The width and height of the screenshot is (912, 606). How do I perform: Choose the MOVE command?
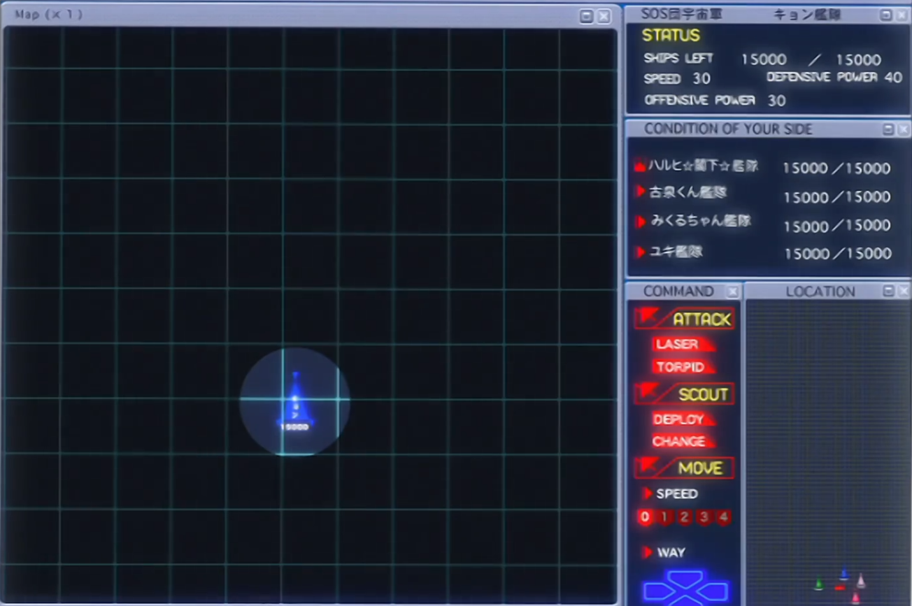tap(684, 468)
